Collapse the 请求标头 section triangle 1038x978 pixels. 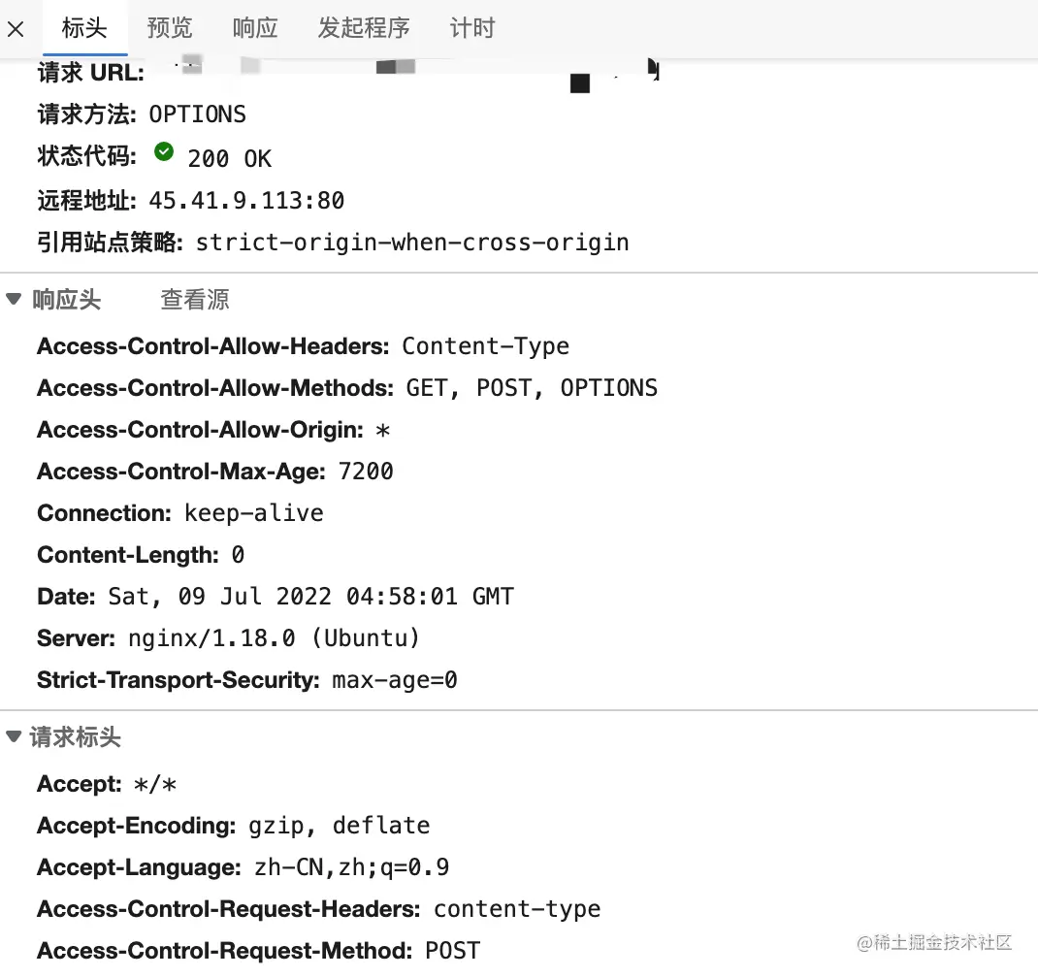pyautogui.click(x=14, y=736)
